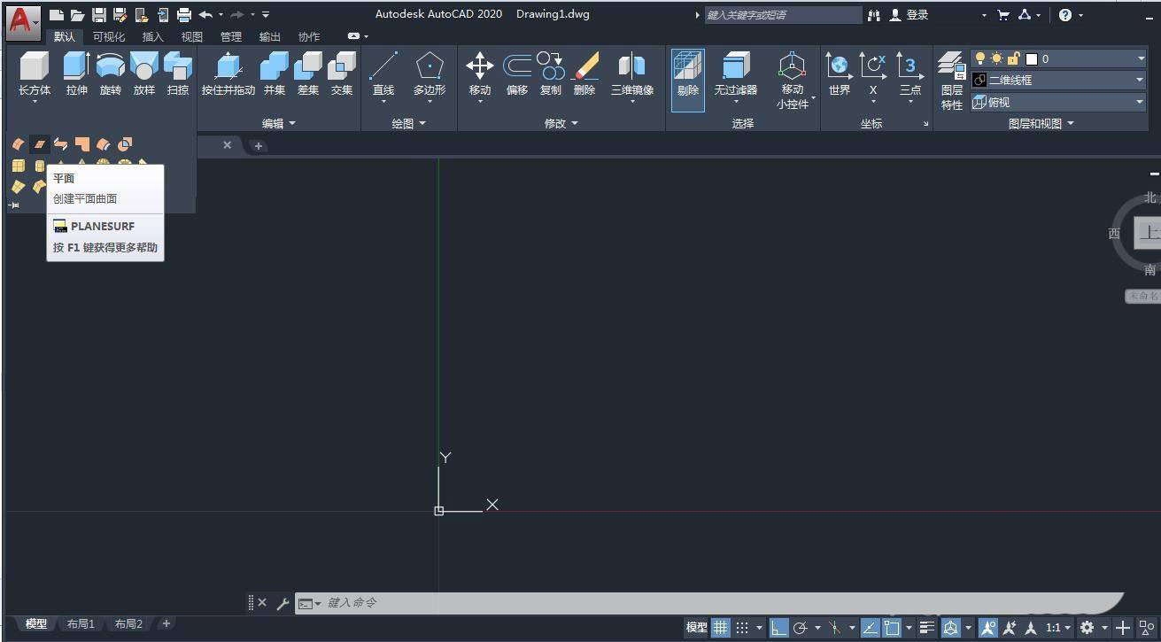Click the Save icon in quick access toolbar
The image size is (1161, 642).
[98, 14]
